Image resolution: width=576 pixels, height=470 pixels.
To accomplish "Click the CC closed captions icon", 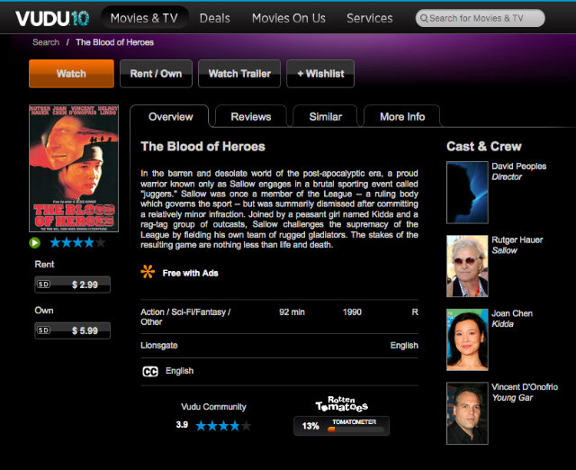I will (150, 372).
